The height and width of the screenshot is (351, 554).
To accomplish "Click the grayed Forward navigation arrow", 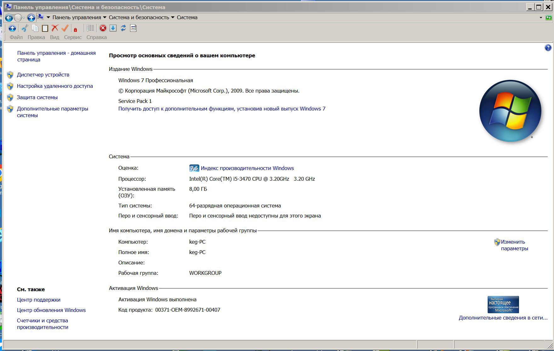I will pos(18,18).
